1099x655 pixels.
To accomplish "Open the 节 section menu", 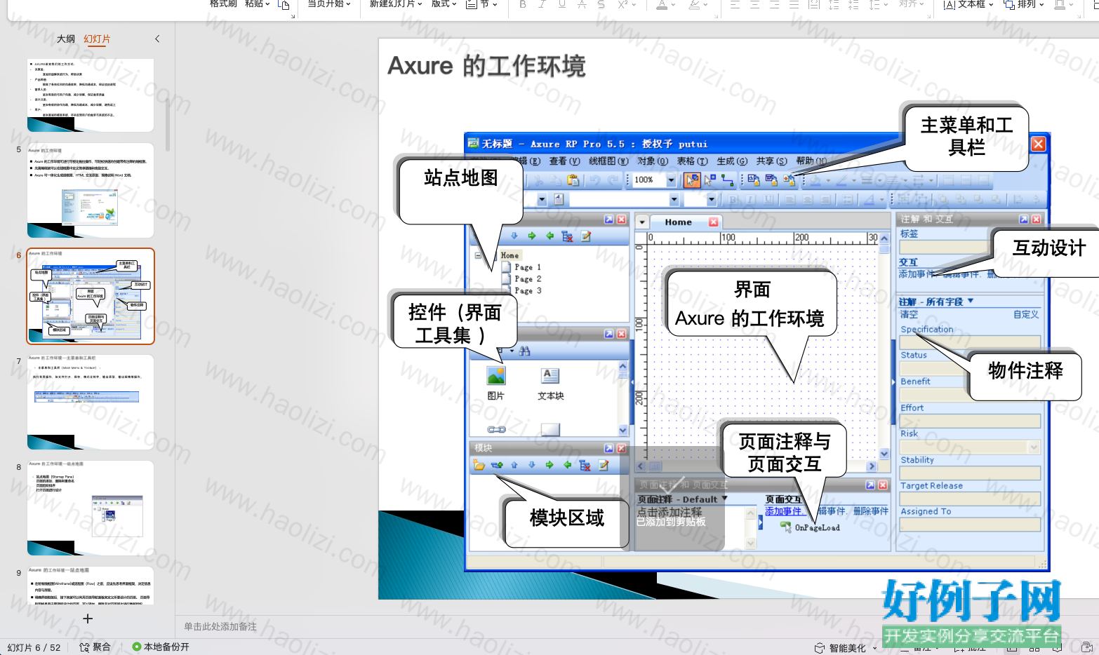I will [x=482, y=4].
